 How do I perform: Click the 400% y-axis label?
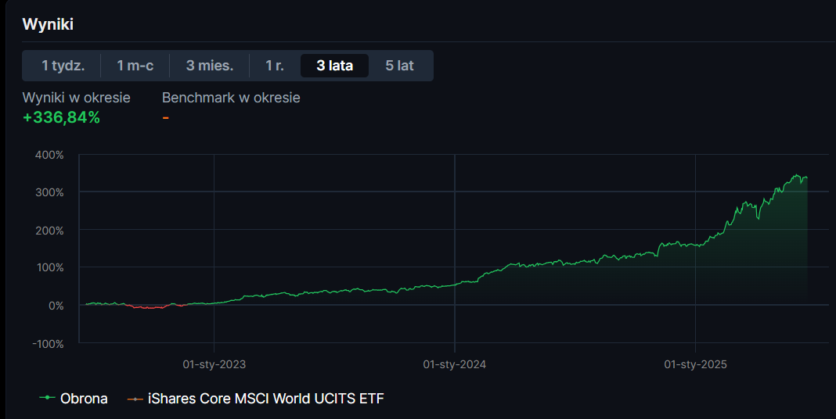pyautogui.click(x=49, y=155)
